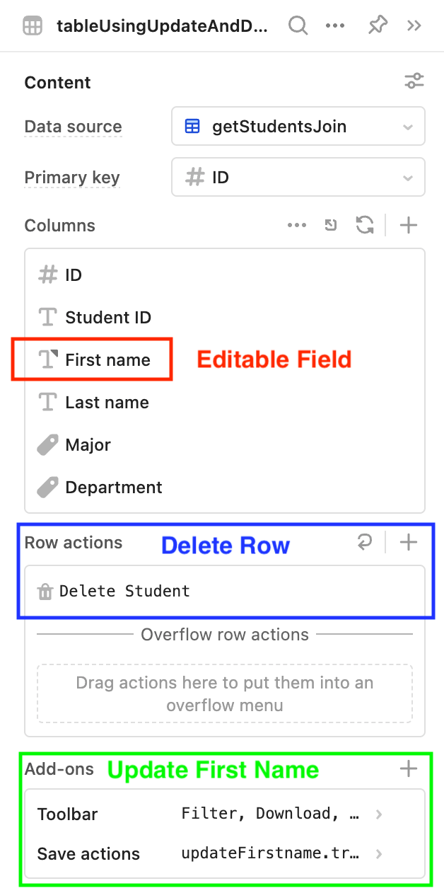This screenshot has width=444, height=893.
Task: Click the tableUsingUpdateAndD component name field
Action: click(163, 27)
